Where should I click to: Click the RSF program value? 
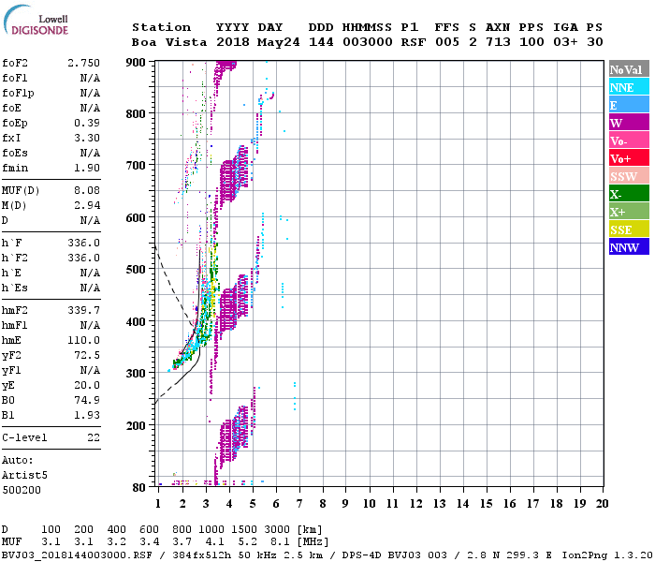click(414, 42)
